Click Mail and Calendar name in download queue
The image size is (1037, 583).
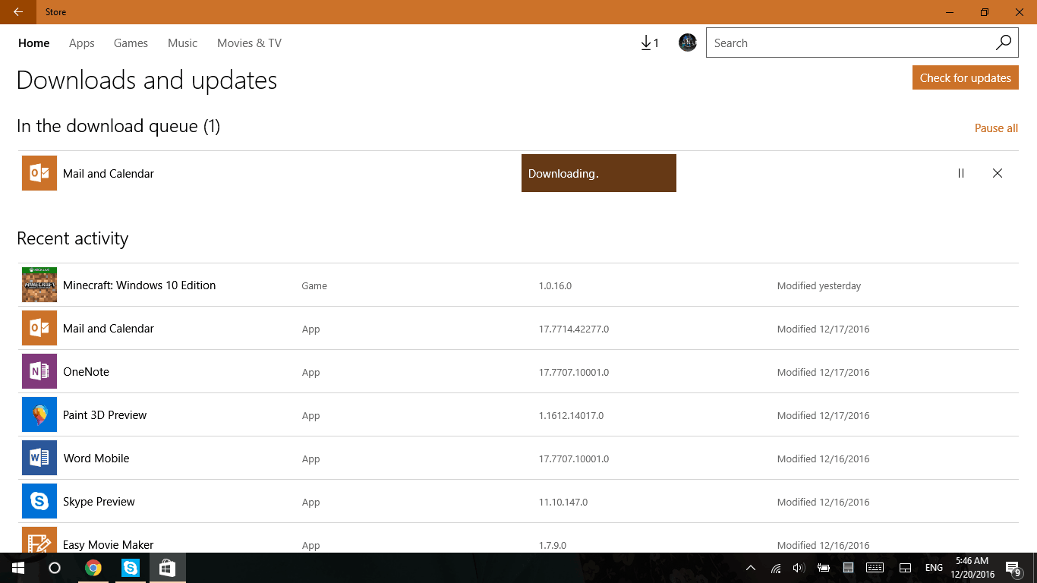tap(109, 174)
